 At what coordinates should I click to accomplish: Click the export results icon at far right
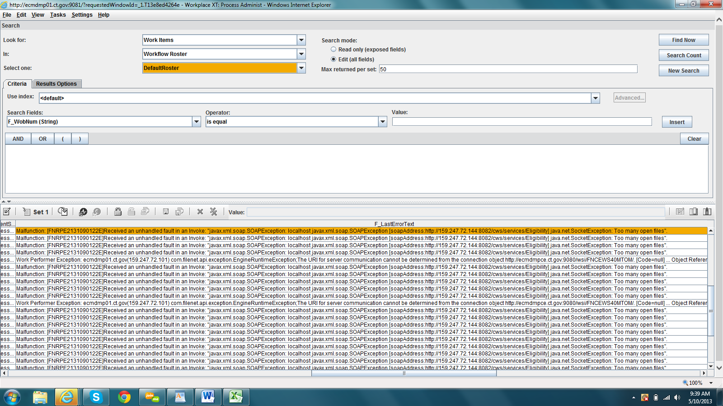[707, 212]
